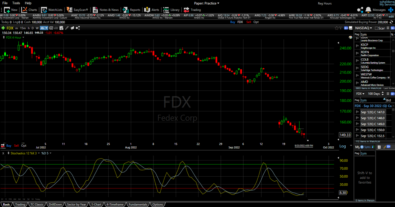Flag the COLB watchlist row
The height and width of the screenshot is (207, 395).
tap(357, 61)
